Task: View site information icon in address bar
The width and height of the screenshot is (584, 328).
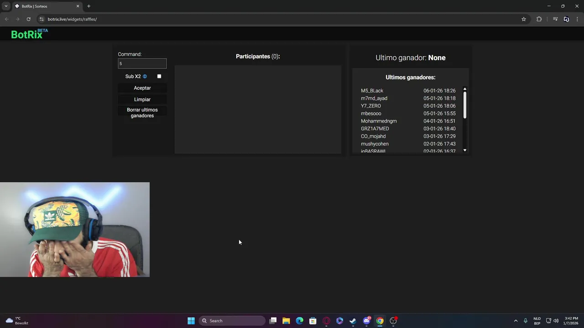Action: (42, 19)
